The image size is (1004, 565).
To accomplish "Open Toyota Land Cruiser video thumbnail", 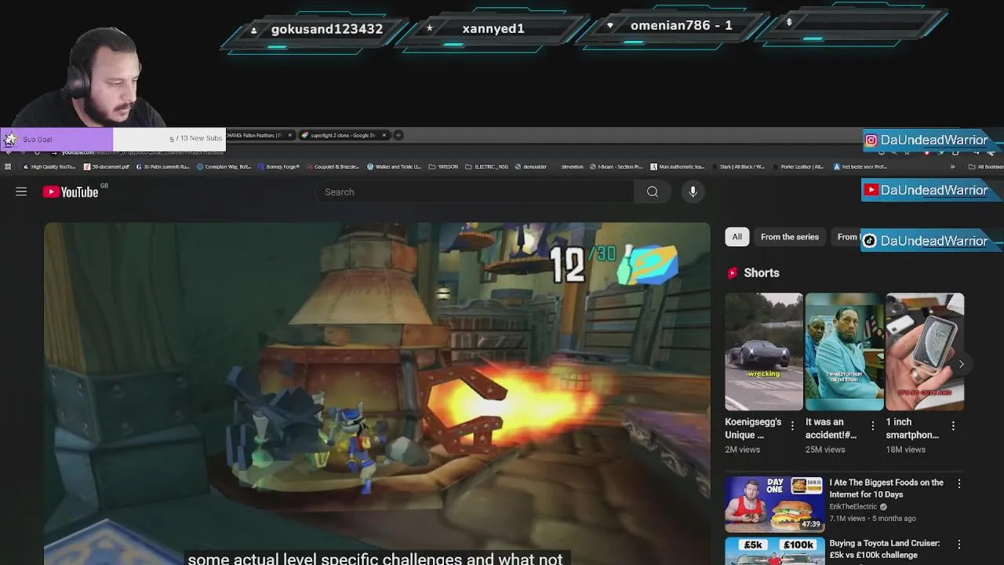I will (774, 551).
